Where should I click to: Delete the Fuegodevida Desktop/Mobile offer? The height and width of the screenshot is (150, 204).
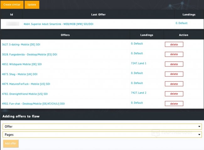click(174, 54)
